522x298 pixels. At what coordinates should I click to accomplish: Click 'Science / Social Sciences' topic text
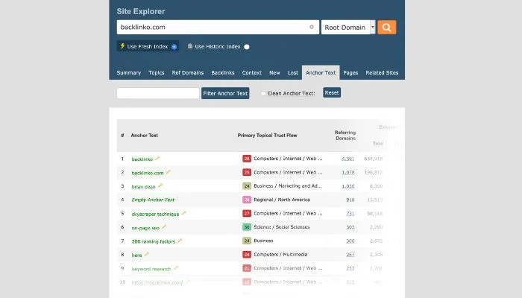point(282,226)
